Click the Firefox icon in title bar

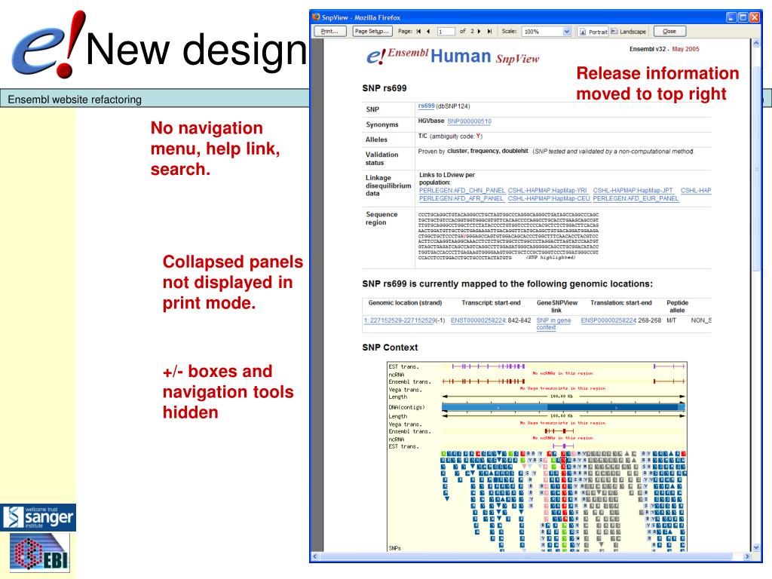click(x=316, y=17)
